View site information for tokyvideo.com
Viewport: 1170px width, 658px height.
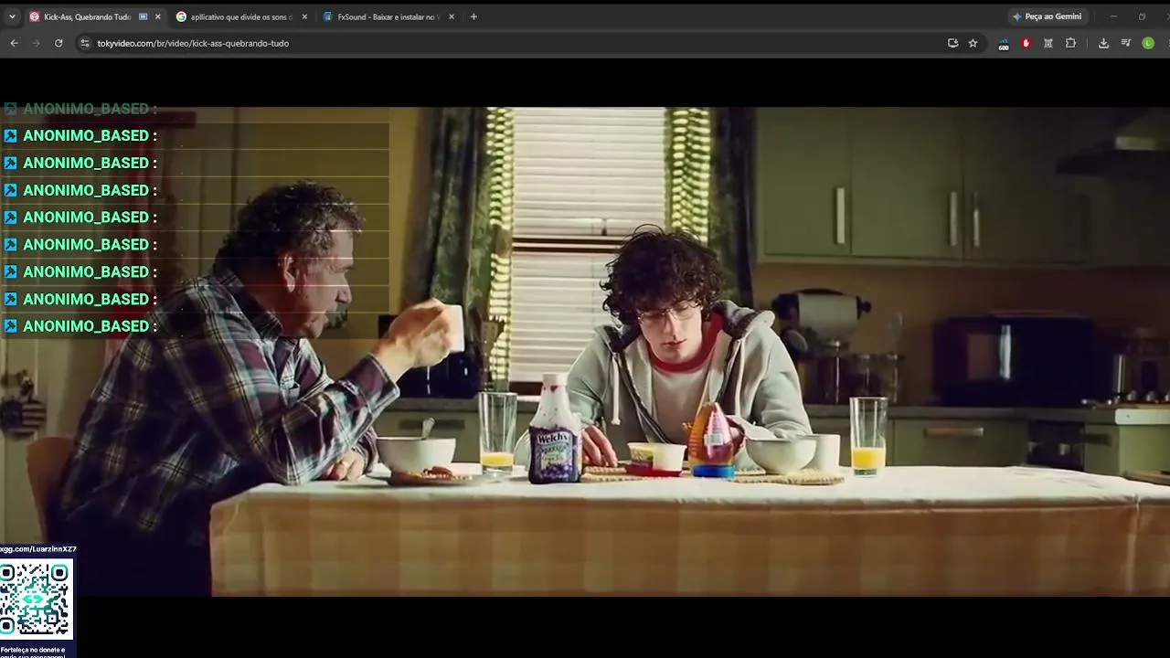(85, 43)
